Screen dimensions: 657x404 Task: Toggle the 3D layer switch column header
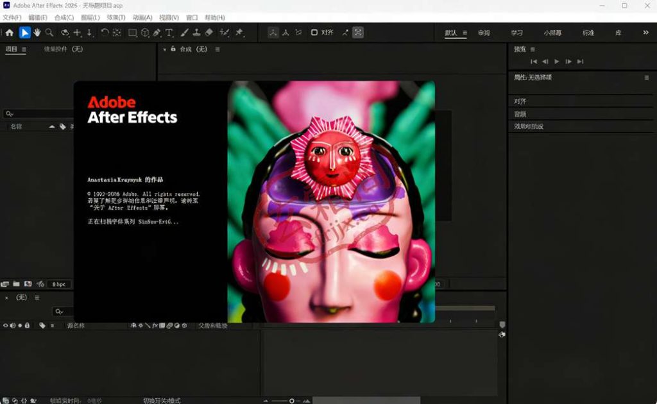(184, 325)
